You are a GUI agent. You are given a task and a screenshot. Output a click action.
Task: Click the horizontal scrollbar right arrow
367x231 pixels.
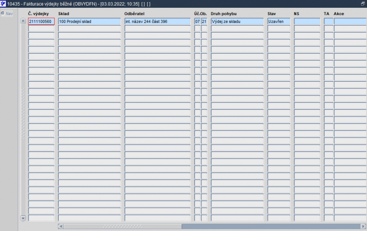click(363, 226)
